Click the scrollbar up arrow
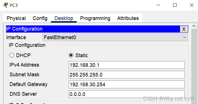 pyautogui.click(x=194, y=26)
